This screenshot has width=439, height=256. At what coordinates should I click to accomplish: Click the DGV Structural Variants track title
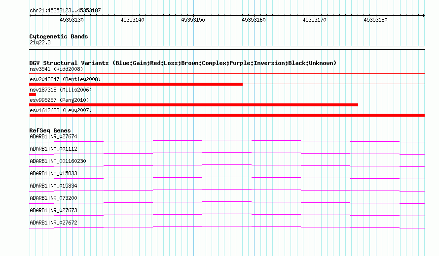coord(183,63)
